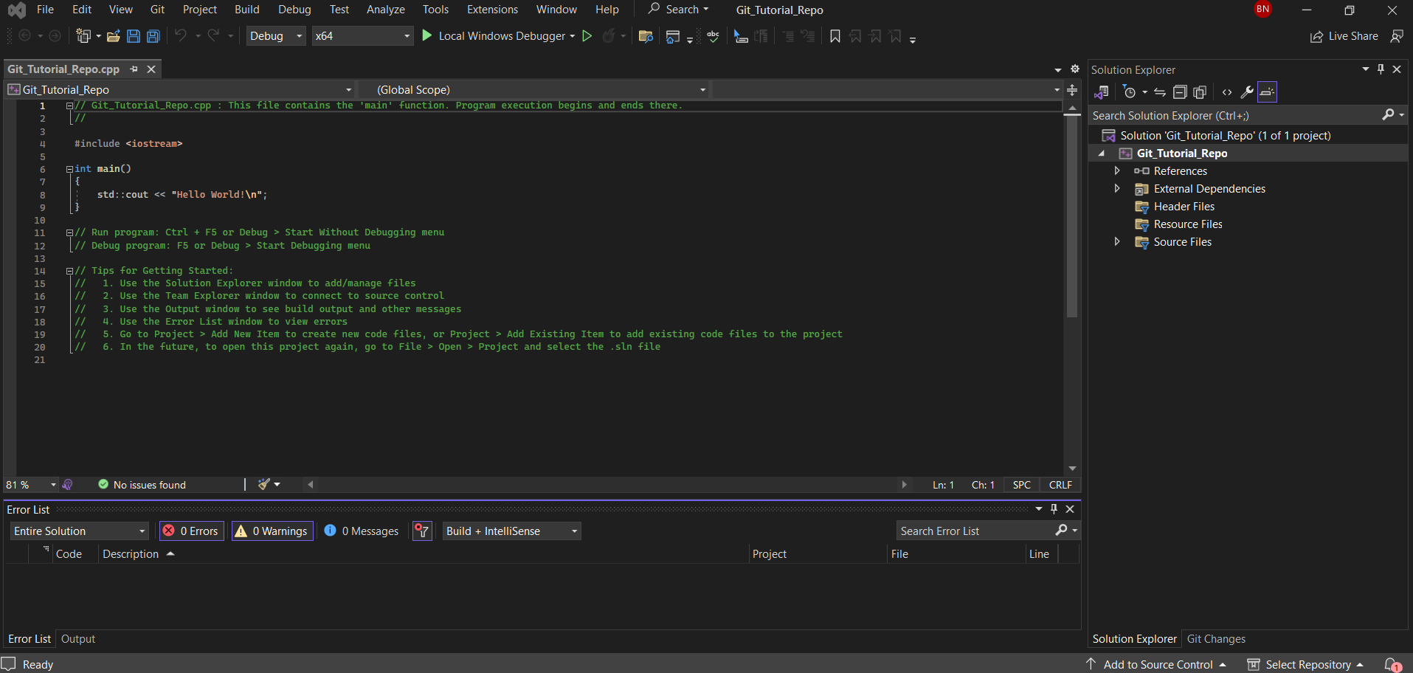Click the Open File folder icon
Image resolution: width=1413 pixels, height=673 pixels.
tap(114, 36)
